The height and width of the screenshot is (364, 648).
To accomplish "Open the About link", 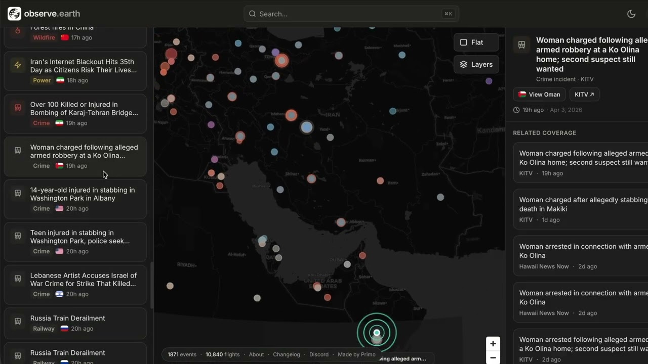I will click(256, 354).
